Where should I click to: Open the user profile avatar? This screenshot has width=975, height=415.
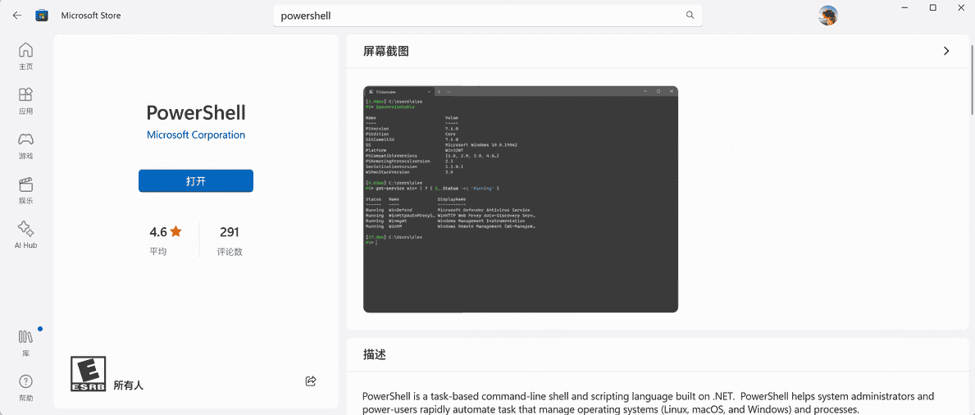(x=828, y=16)
